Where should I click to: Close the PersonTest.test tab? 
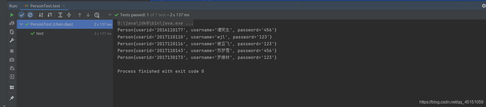[64, 6]
